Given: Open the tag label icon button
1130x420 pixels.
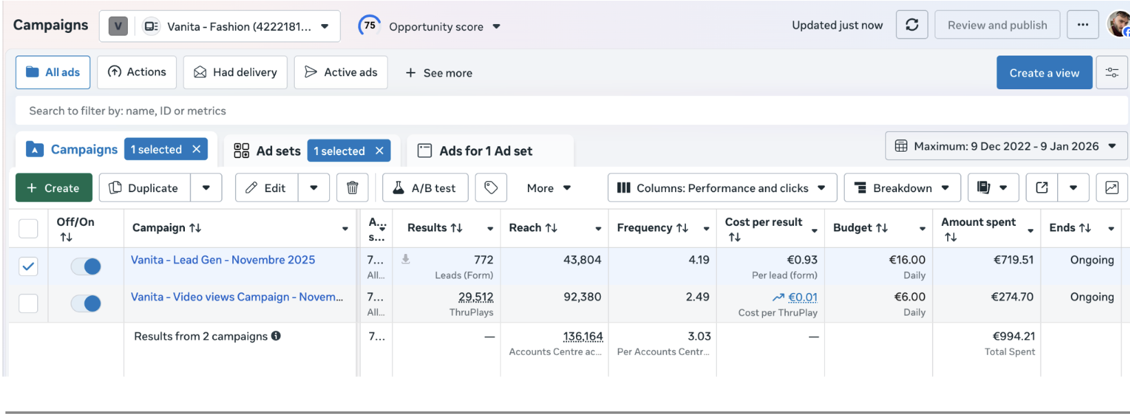Looking at the screenshot, I should [x=491, y=188].
